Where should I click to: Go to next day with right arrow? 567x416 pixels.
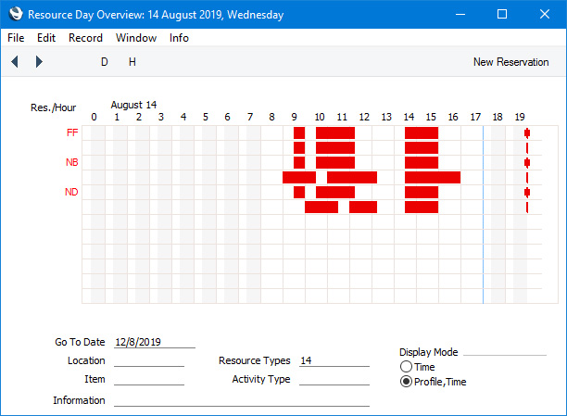coord(39,62)
